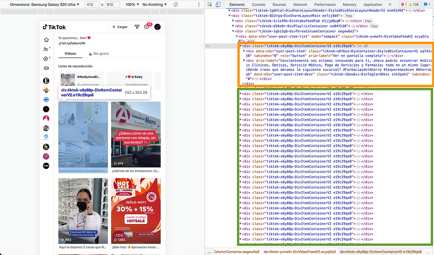
Task: Switch to the Memory tab
Action: 349,4
